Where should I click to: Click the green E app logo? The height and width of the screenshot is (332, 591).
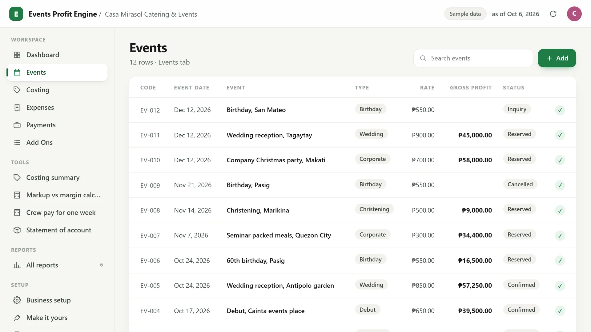[16, 14]
